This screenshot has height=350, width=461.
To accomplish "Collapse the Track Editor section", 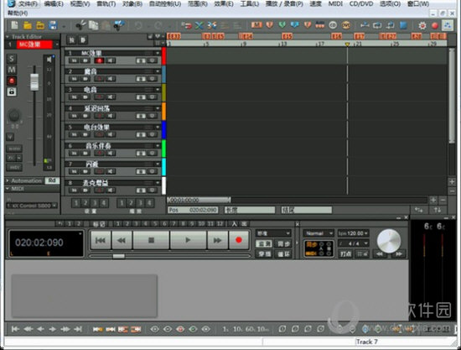I will tap(8, 37).
